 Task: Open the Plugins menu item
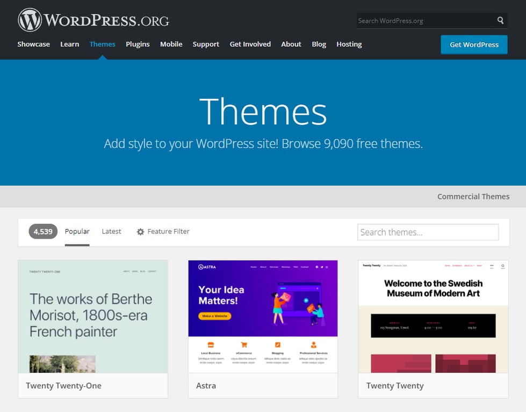(138, 44)
